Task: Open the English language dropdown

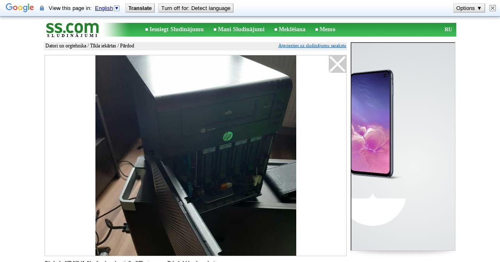Action: pos(107,8)
